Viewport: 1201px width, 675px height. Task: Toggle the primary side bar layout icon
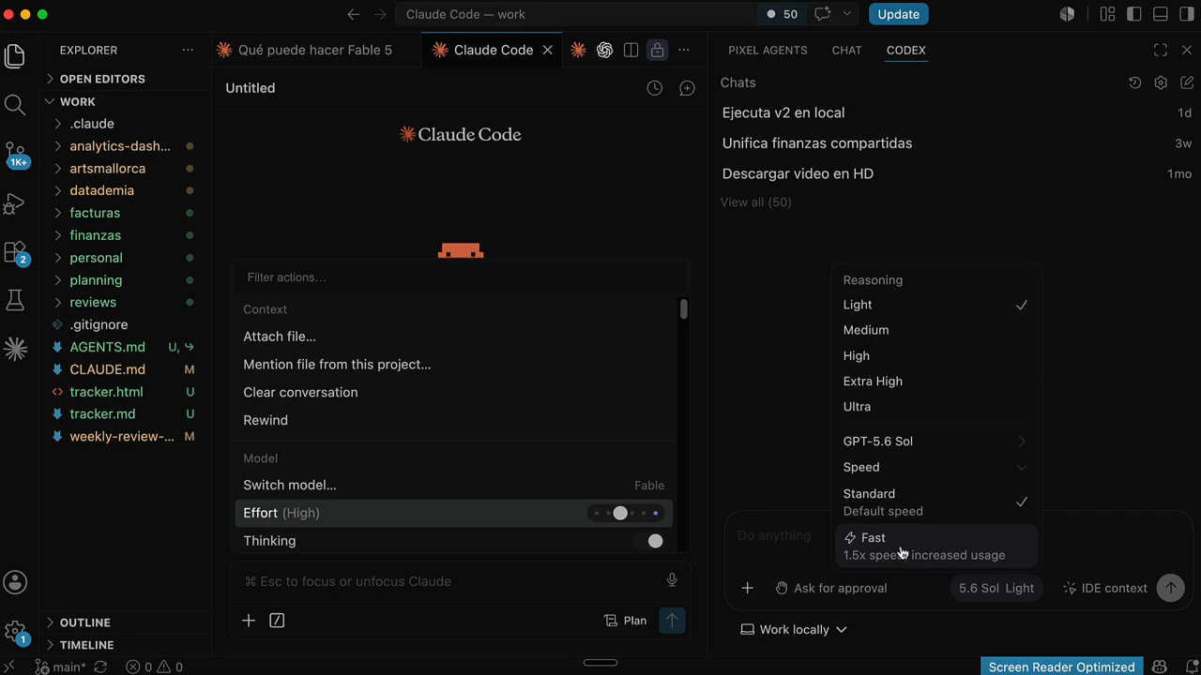pyautogui.click(x=1134, y=14)
